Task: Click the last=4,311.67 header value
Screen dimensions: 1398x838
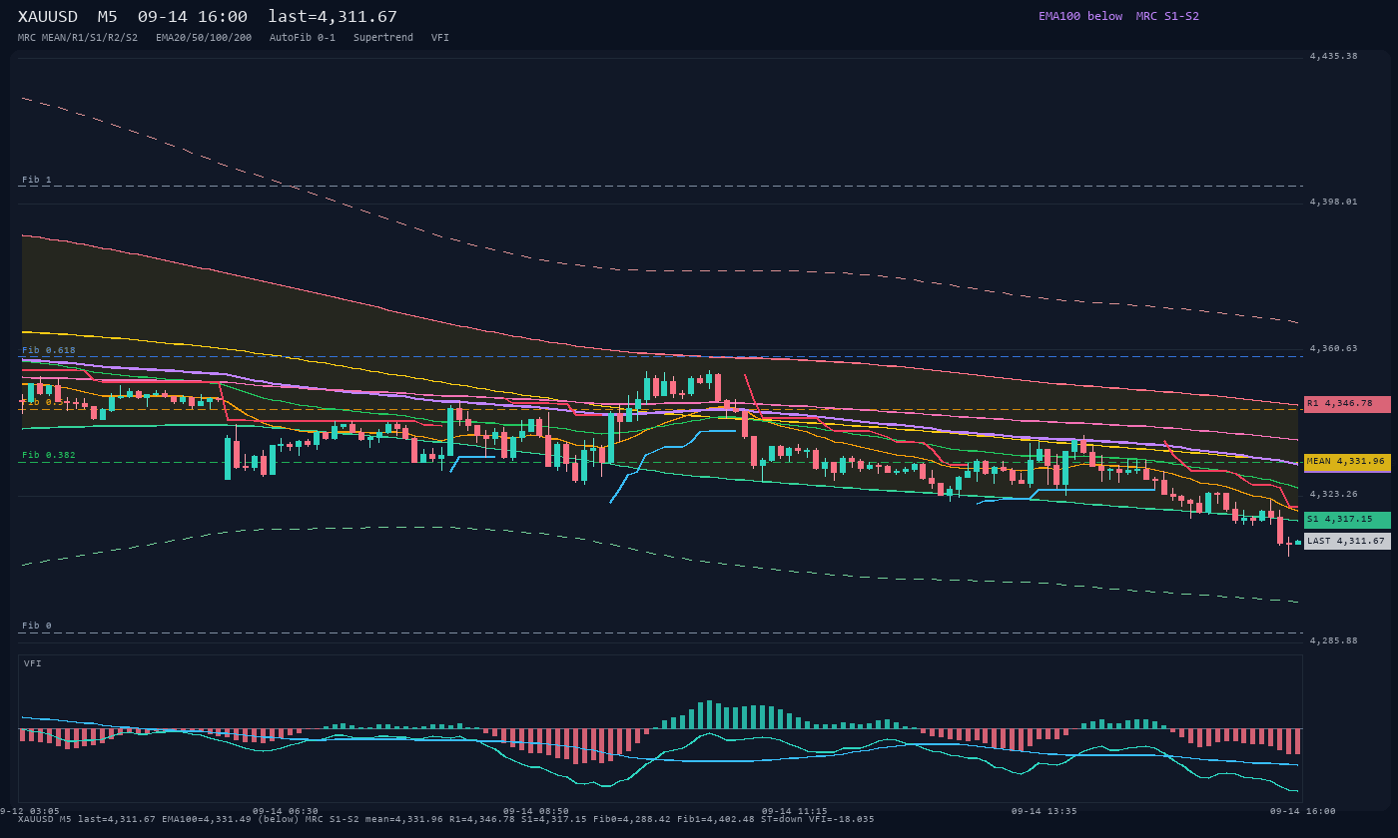Action: pos(333,16)
